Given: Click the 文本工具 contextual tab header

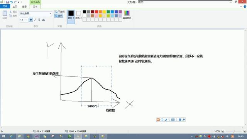Looking at the screenshot, I should pyautogui.click(x=35, y=2).
